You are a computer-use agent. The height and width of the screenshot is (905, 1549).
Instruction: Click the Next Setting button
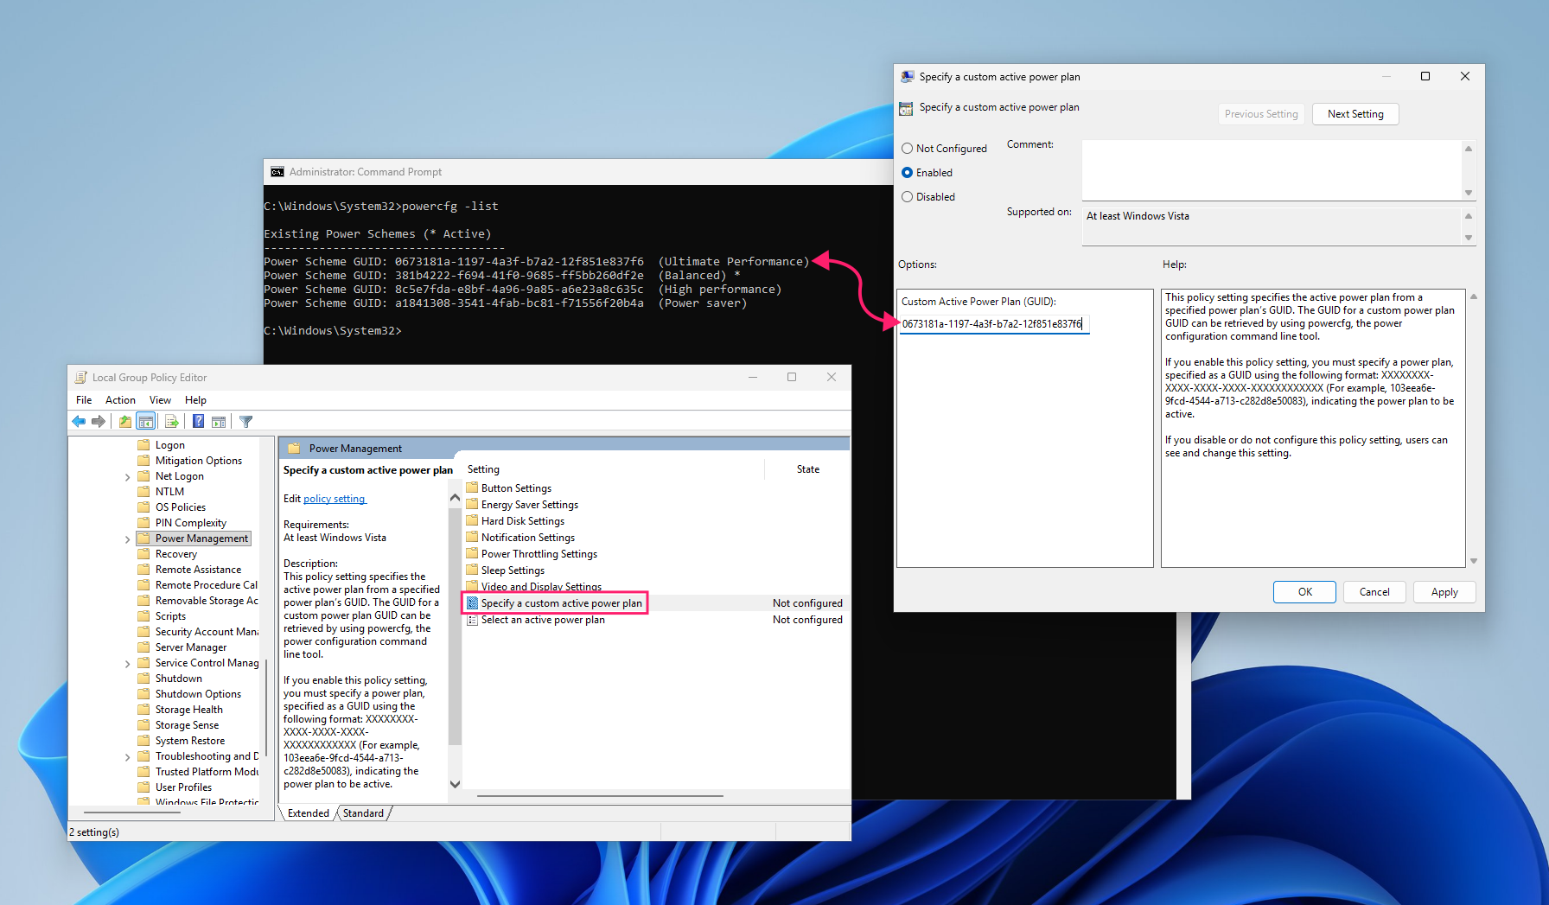(x=1355, y=114)
